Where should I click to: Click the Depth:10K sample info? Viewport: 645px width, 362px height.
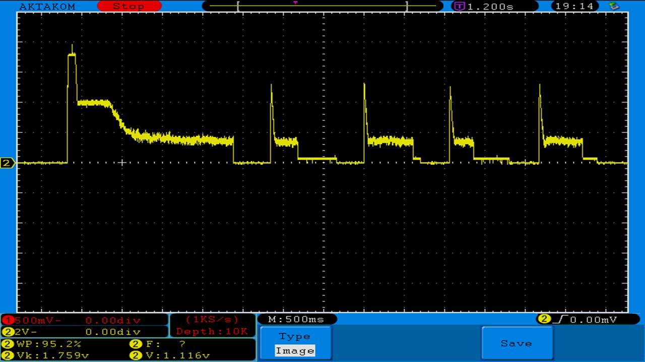tap(212, 331)
